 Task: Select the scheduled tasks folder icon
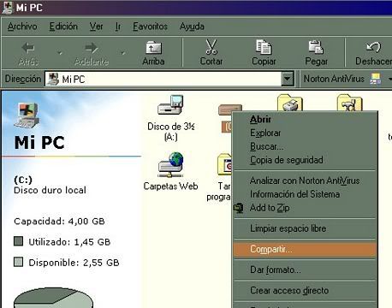tap(225, 164)
